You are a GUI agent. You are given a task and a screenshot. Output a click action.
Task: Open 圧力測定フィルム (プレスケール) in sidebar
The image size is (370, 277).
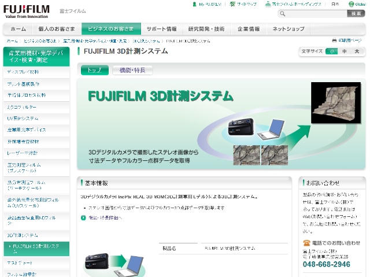36,168
